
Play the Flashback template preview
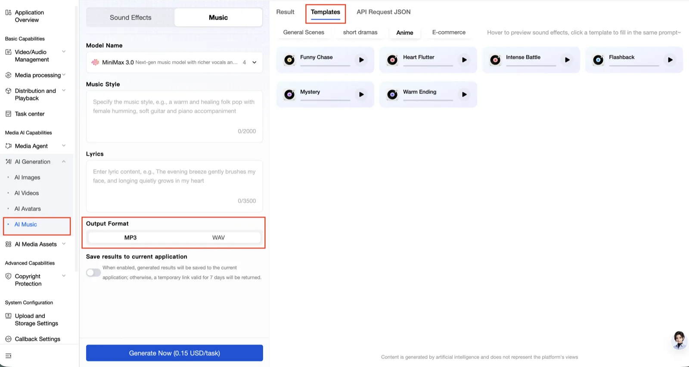coord(670,60)
